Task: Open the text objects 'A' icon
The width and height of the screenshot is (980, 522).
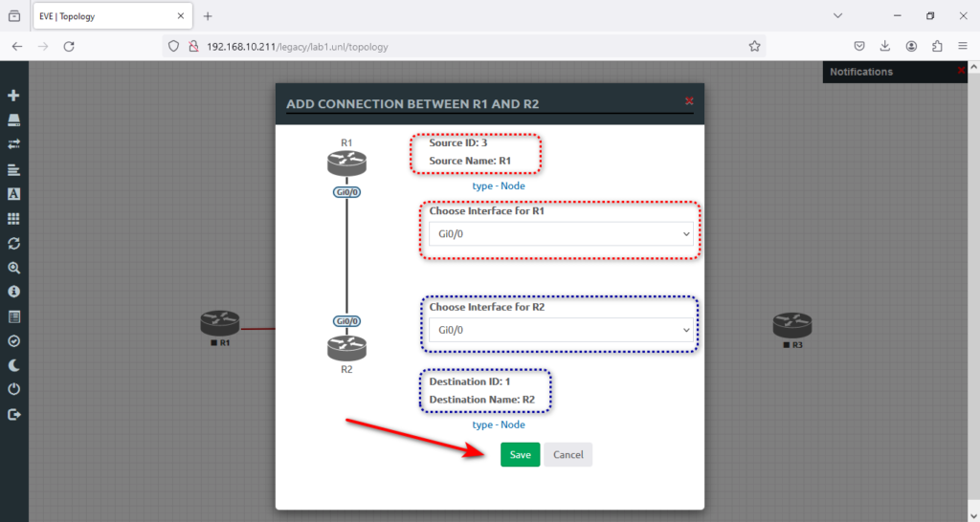Action: [13, 193]
